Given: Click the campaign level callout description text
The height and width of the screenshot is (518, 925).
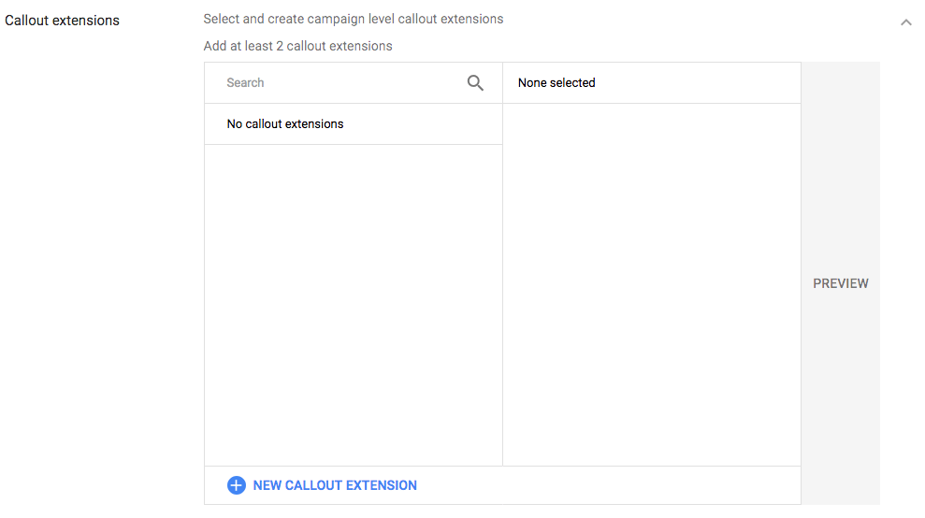Looking at the screenshot, I should pyautogui.click(x=354, y=19).
